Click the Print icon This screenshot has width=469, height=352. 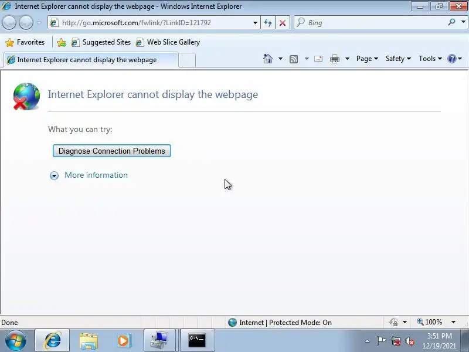(334, 59)
